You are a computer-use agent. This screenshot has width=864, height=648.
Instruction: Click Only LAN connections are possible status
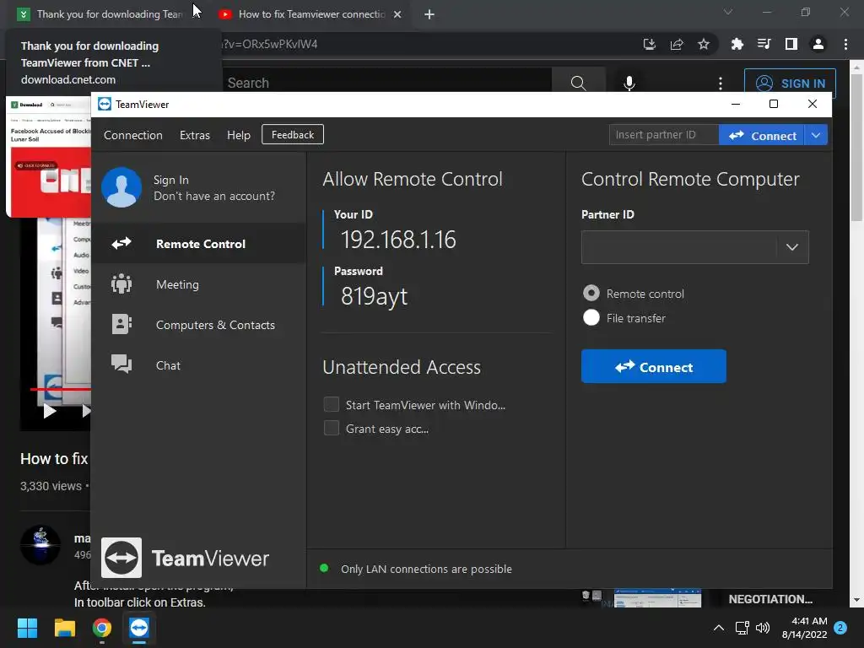pyautogui.click(x=426, y=570)
